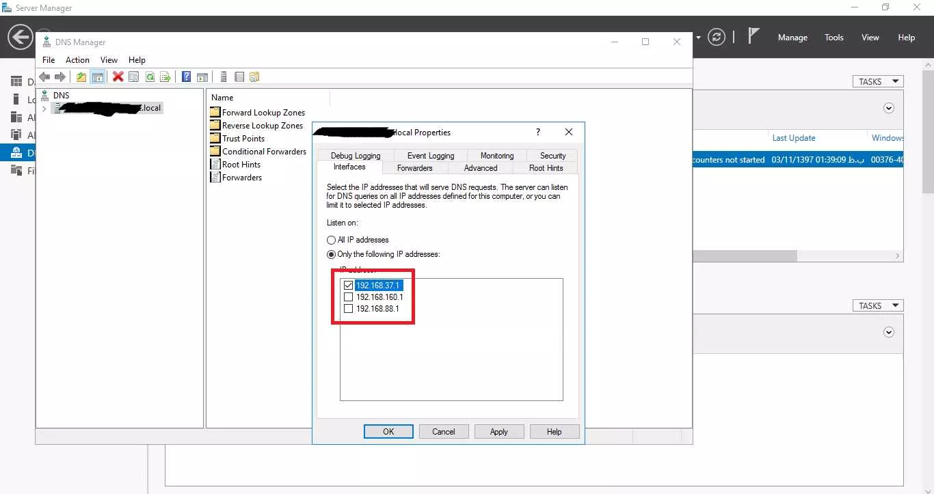Click the Refresh icon in DNS Manager toolbar

149,77
